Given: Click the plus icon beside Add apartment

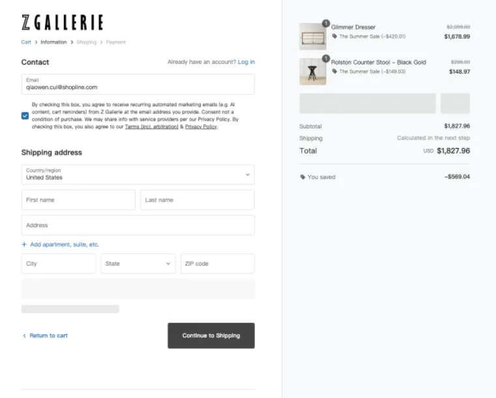Looking at the screenshot, I should [24, 245].
